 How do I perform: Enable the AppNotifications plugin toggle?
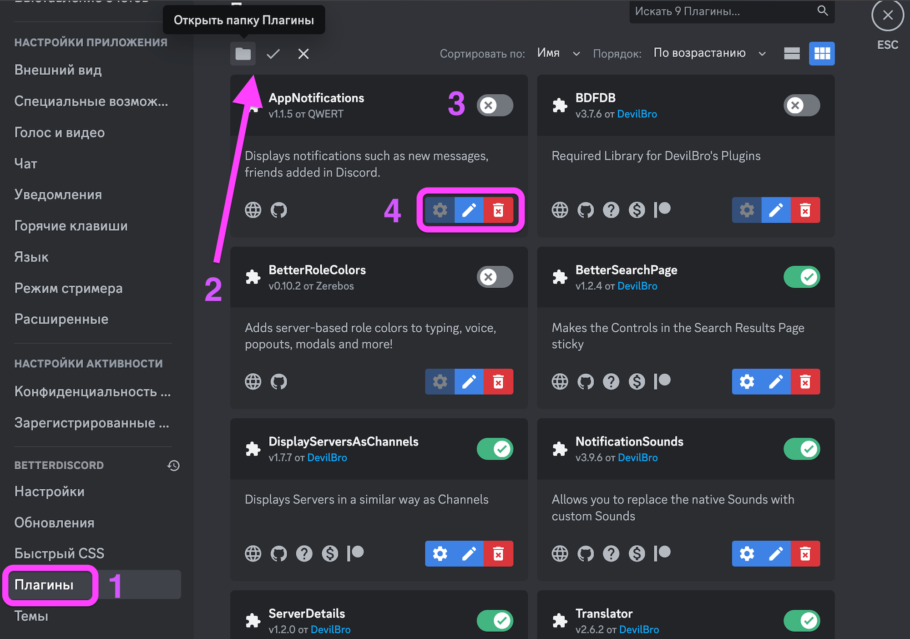(x=495, y=106)
